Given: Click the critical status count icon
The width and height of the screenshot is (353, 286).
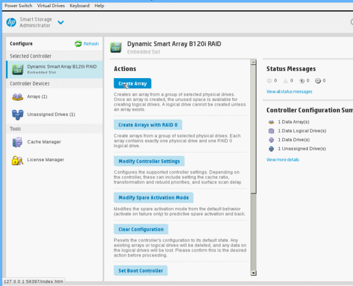Looking at the screenshot, I should point(269,81).
